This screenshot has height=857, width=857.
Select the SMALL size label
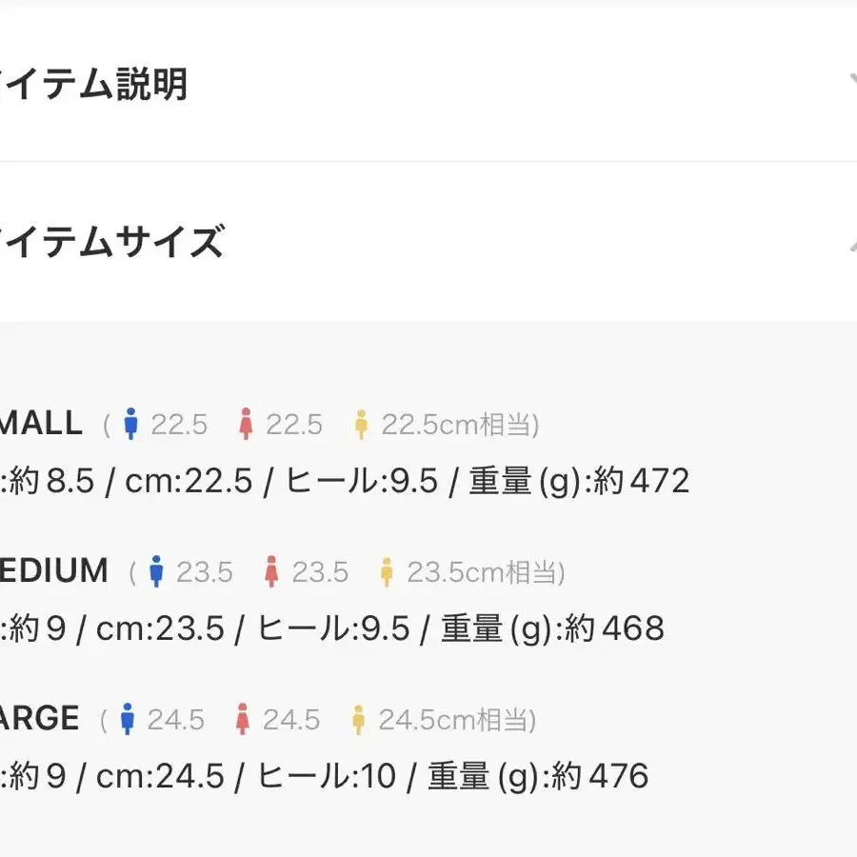pyautogui.click(x=41, y=423)
